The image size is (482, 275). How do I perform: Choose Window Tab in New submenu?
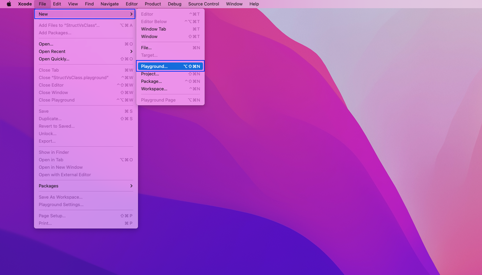(x=170, y=29)
